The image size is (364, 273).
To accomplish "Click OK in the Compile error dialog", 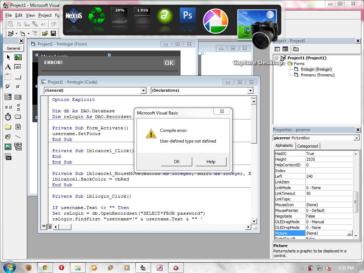I will [177, 162].
